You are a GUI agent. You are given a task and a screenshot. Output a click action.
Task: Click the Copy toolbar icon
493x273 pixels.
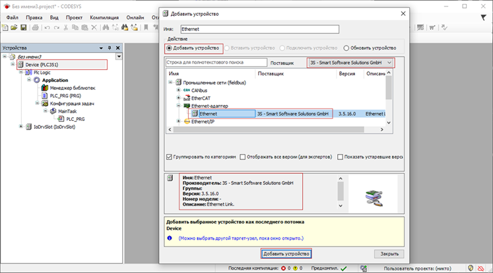tap(75, 28)
